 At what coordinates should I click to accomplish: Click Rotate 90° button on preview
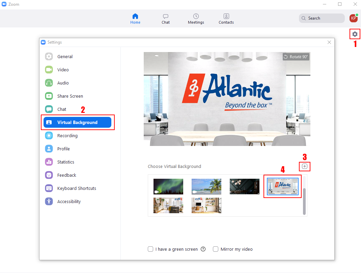(x=296, y=57)
